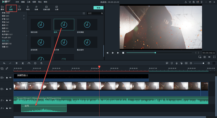217x118 pixels.
Task: Select the 相机快照 sound effect thumbnail
Action: tap(41, 25)
